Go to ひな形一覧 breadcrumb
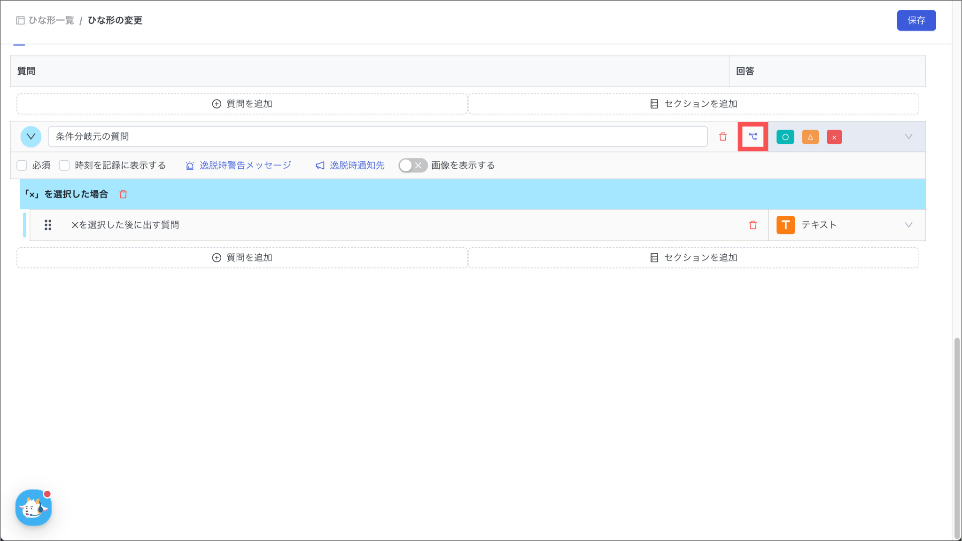 51,20
